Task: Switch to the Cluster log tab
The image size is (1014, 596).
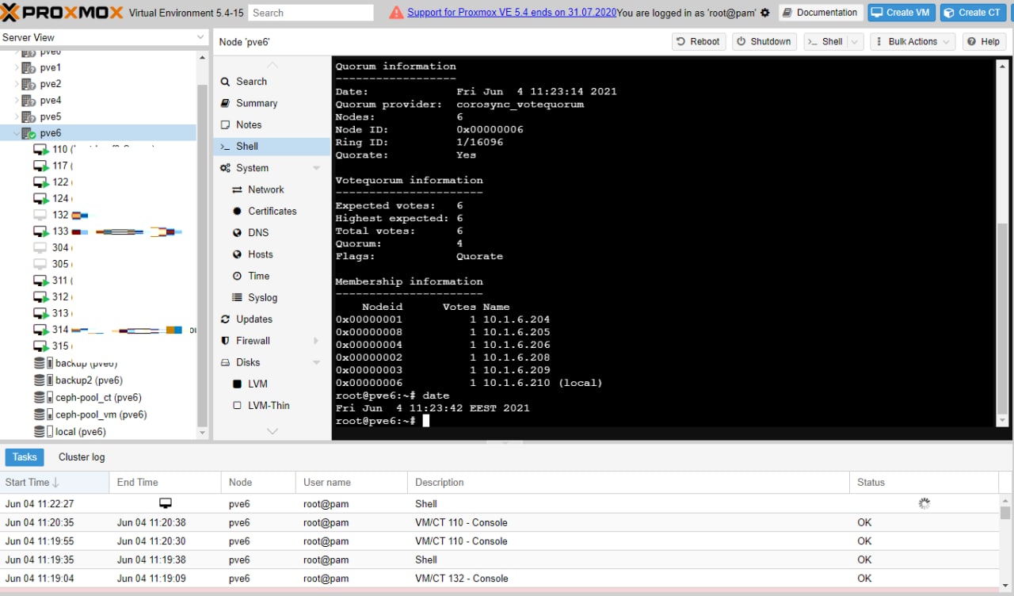Action: click(x=82, y=457)
